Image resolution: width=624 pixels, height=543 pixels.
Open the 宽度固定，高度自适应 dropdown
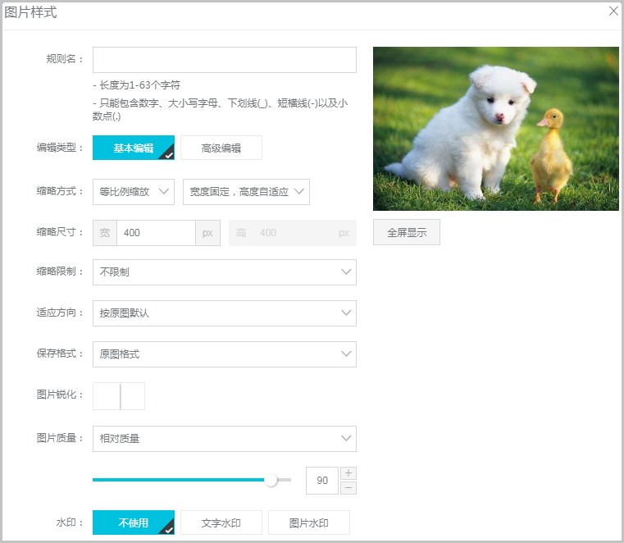click(x=246, y=192)
